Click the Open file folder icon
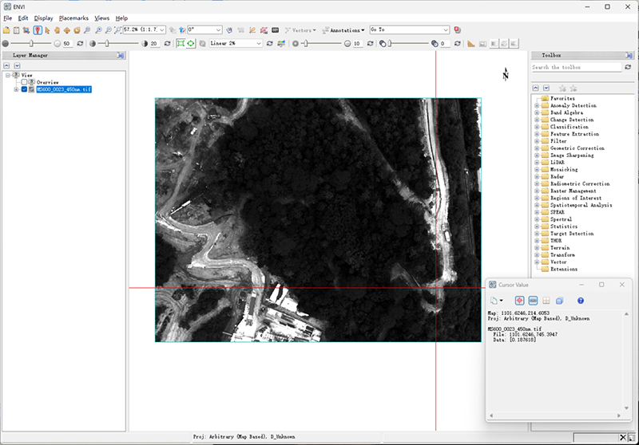639x445 pixels. point(6,30)
